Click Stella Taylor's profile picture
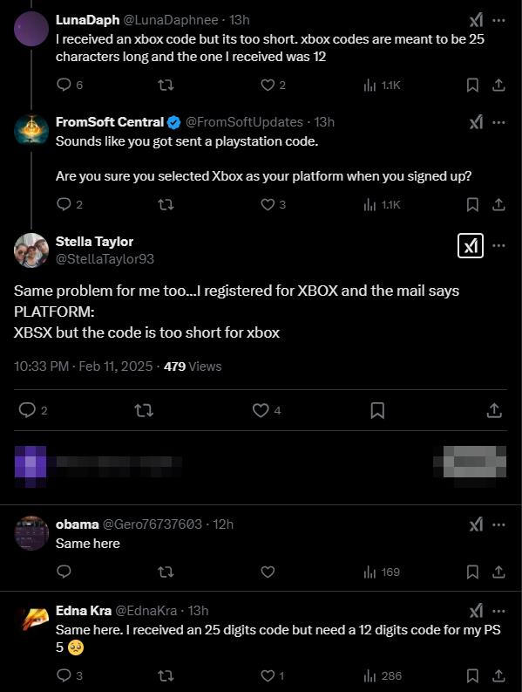 click(31, 250)
